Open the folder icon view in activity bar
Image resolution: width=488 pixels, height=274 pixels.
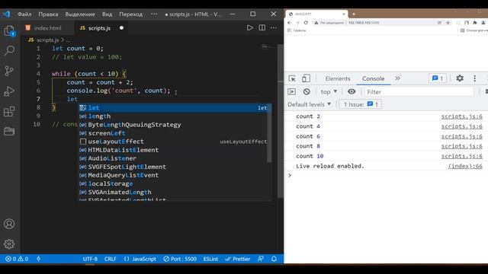[x=9, y=132]
